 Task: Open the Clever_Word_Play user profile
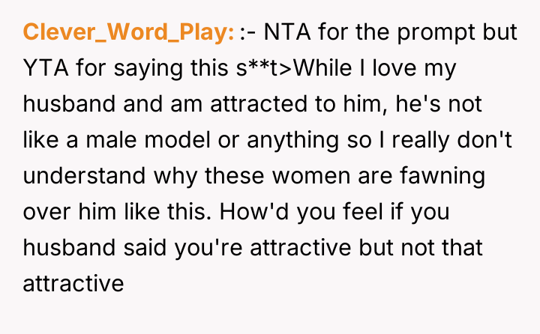point(129,34)
